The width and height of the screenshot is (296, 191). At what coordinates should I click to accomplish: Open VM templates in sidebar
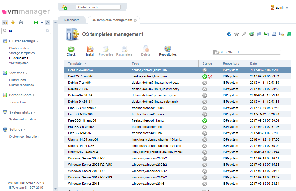pos(18,63)
